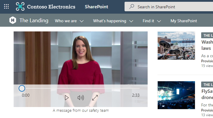The image size is (213, 118).
Task: Click the search magnifier icon
Action: (132, 7)
